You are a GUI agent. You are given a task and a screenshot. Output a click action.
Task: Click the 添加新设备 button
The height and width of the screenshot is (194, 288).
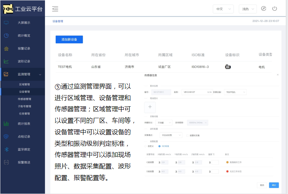[69, 39]
